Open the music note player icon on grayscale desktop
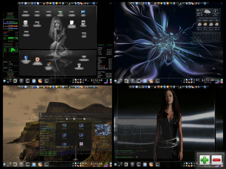Image resolution: width=226 pixels, height=169 pixels. [48, 66]
